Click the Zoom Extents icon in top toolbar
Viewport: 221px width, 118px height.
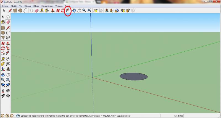pos(89,11)
